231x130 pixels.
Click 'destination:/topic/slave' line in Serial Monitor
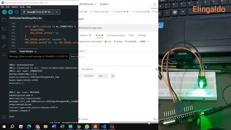pos(25,98)
